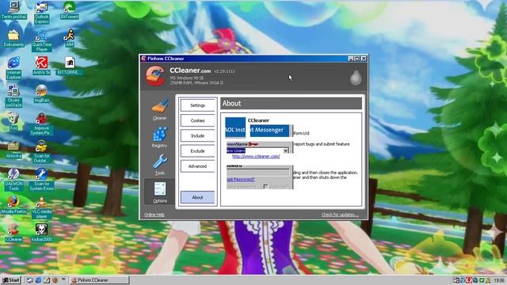Screen dimensions: 507x285
Task: Select the foobar2000 desktop icon
Action: pyautogui.click(x=42, y=233)
